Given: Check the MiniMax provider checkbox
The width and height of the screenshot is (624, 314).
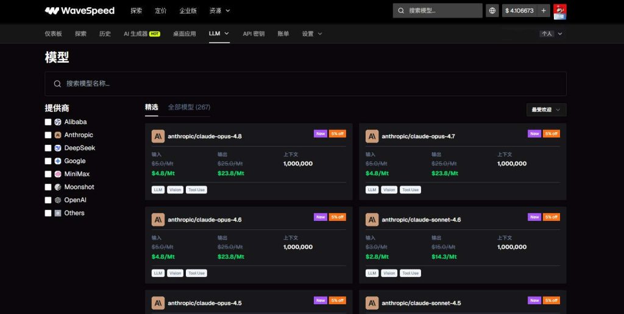Looking at the screenshot, I should click(x=48, y=174).
